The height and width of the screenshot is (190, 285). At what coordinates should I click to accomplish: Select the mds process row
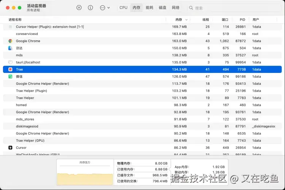pyautogui.click(x=142, y=55)
